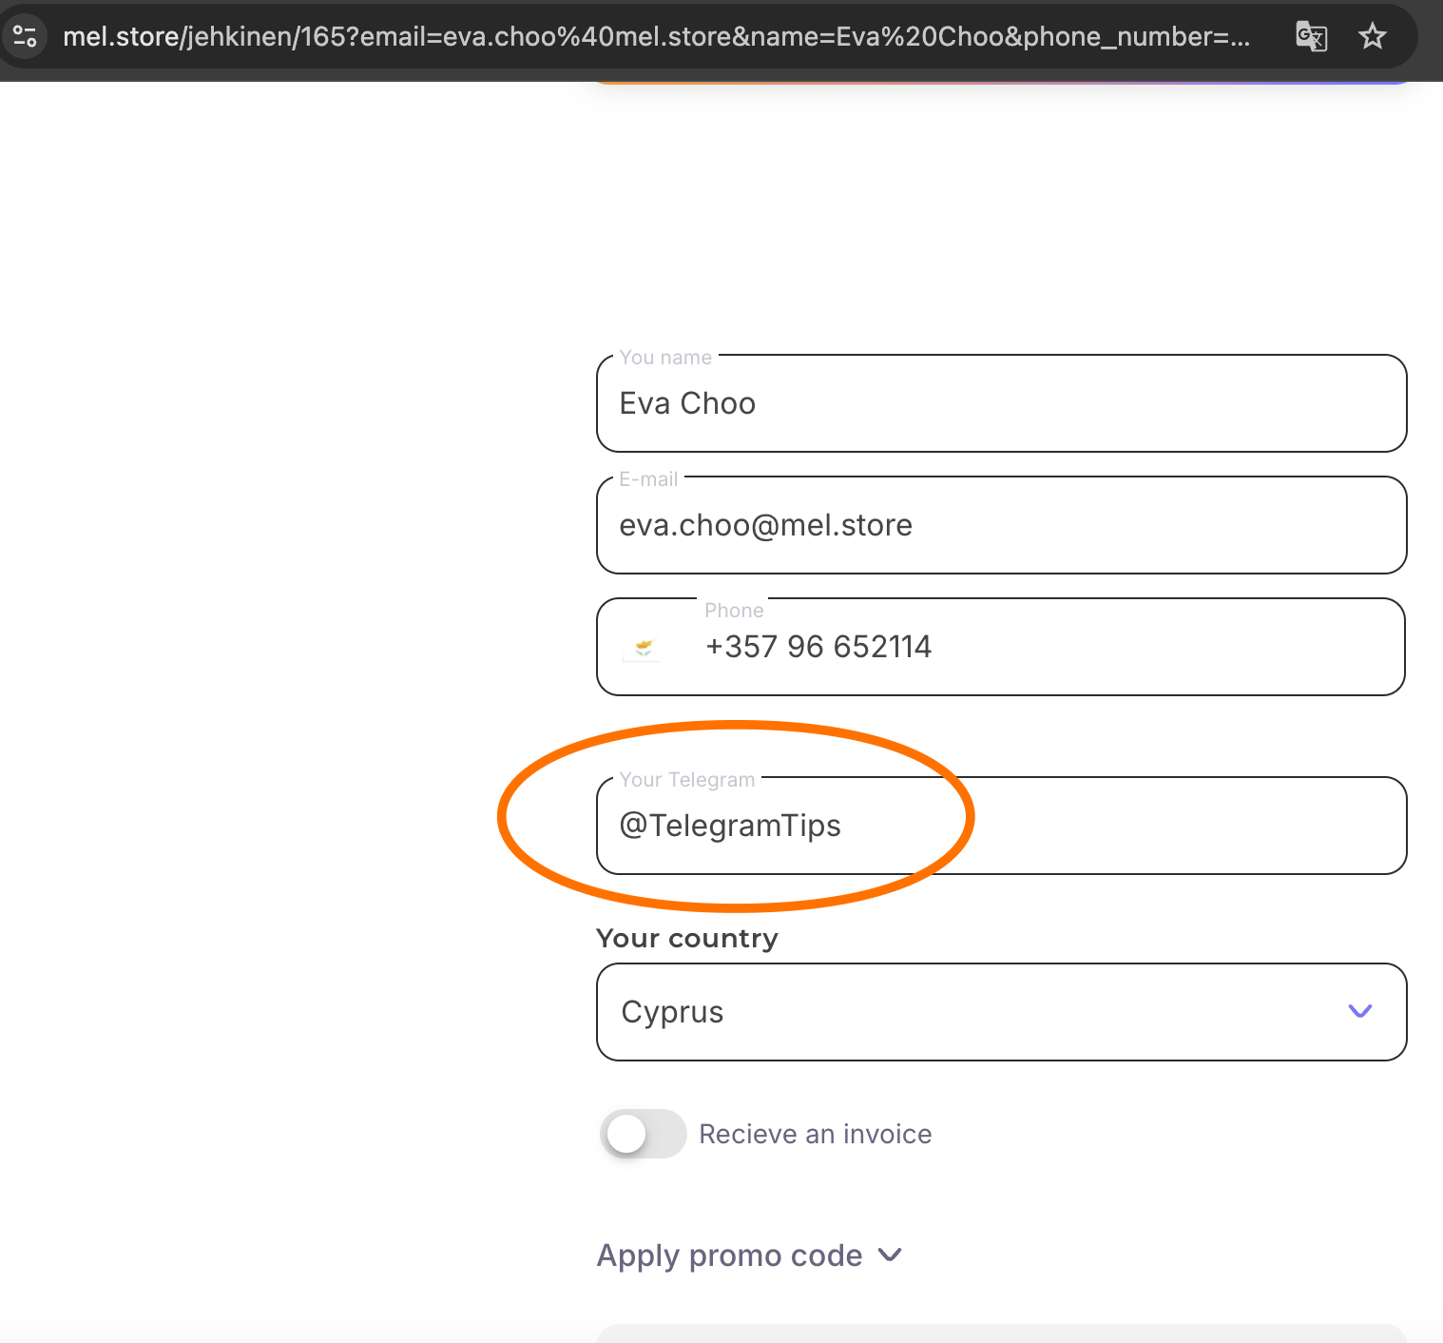The image size is (1443, 1343).
Task: Click the 'You name' floating label
Action: [665, 358]
